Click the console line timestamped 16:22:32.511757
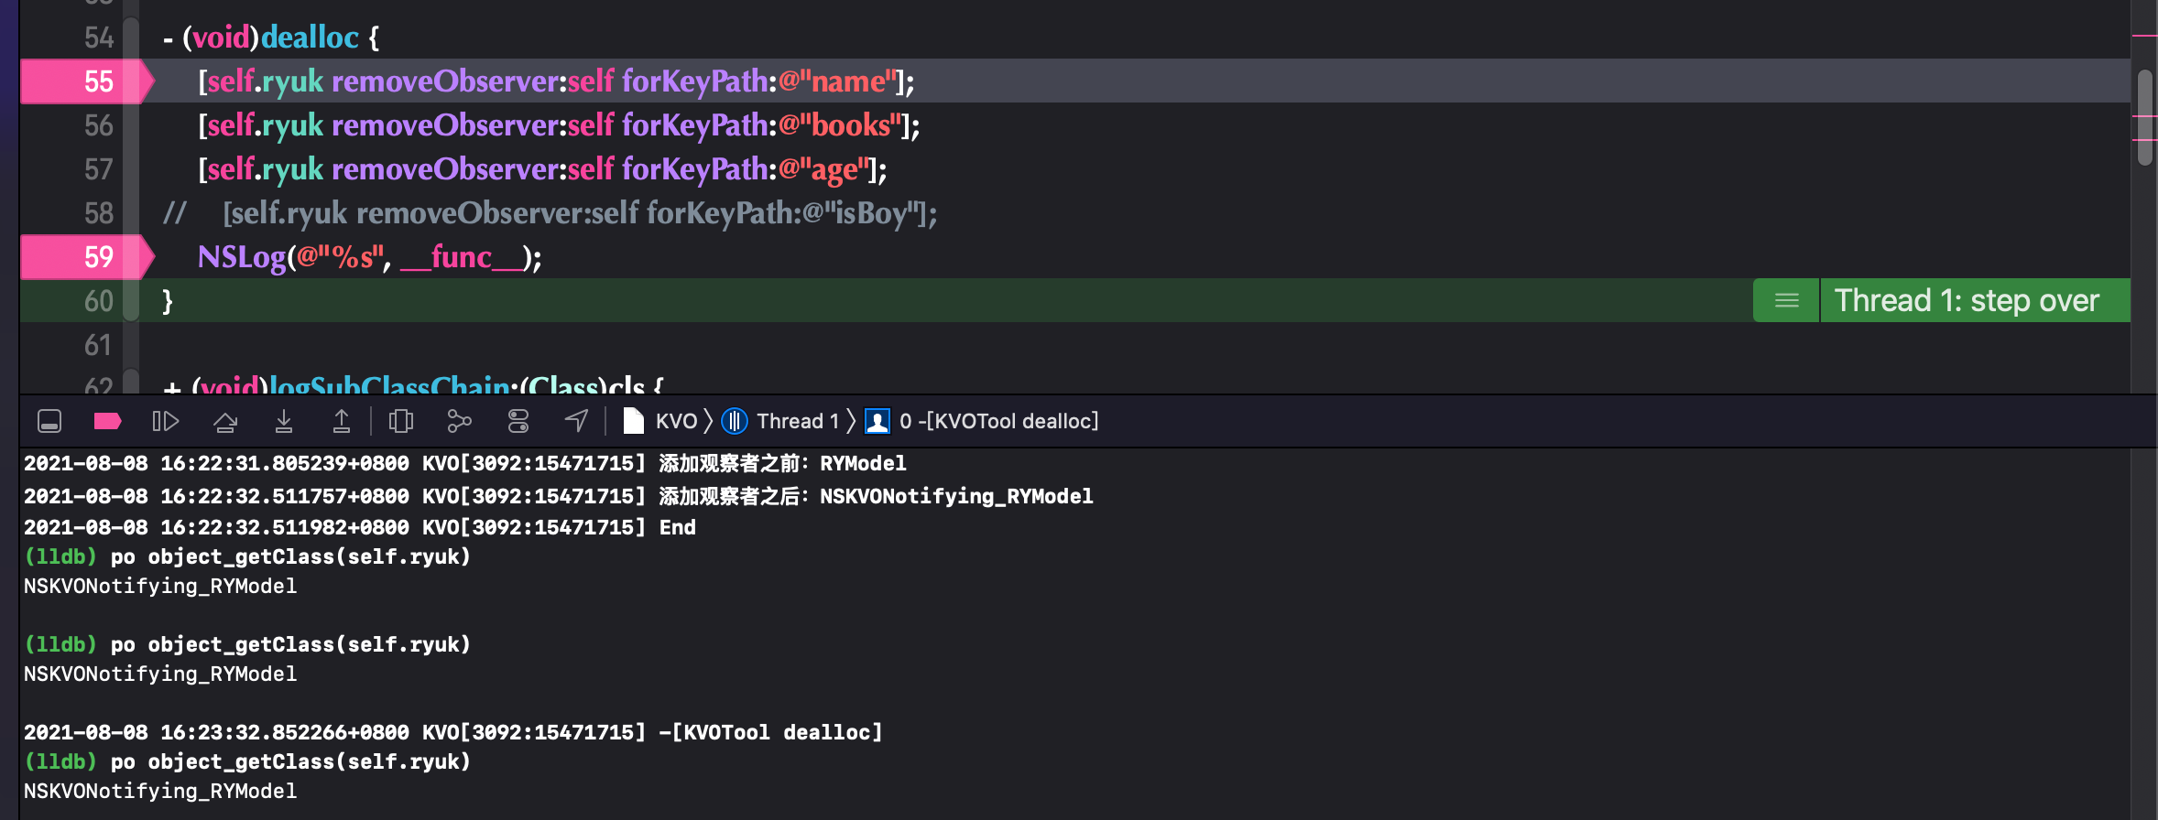The image size is (2158, 820). 559,496
